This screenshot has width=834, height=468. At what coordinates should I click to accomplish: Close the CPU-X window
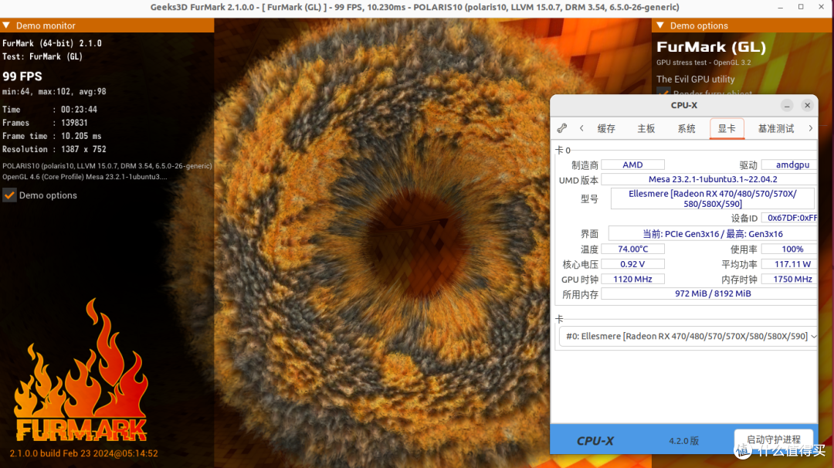[x=807, y=105]
